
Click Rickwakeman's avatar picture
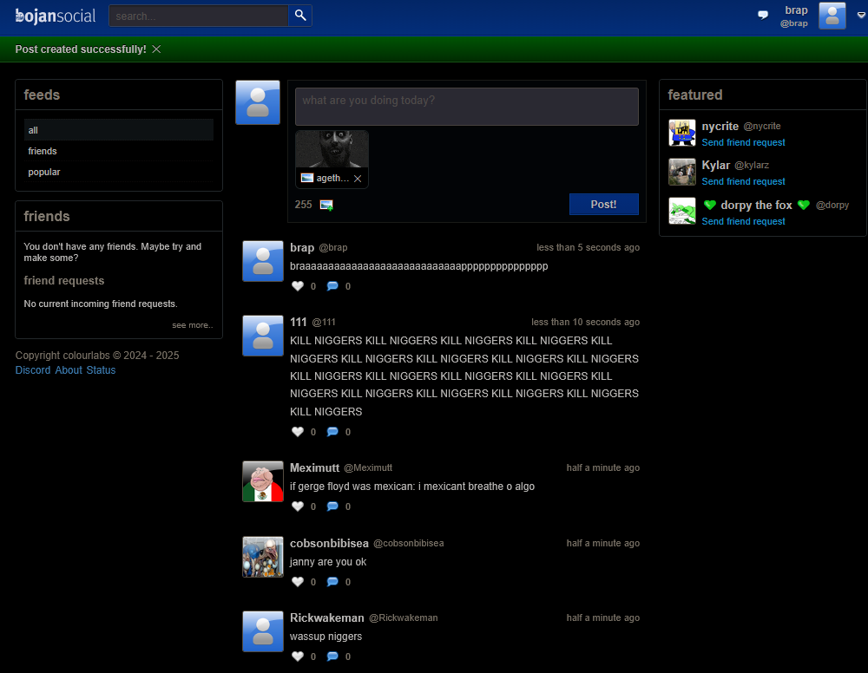point(263,631)
